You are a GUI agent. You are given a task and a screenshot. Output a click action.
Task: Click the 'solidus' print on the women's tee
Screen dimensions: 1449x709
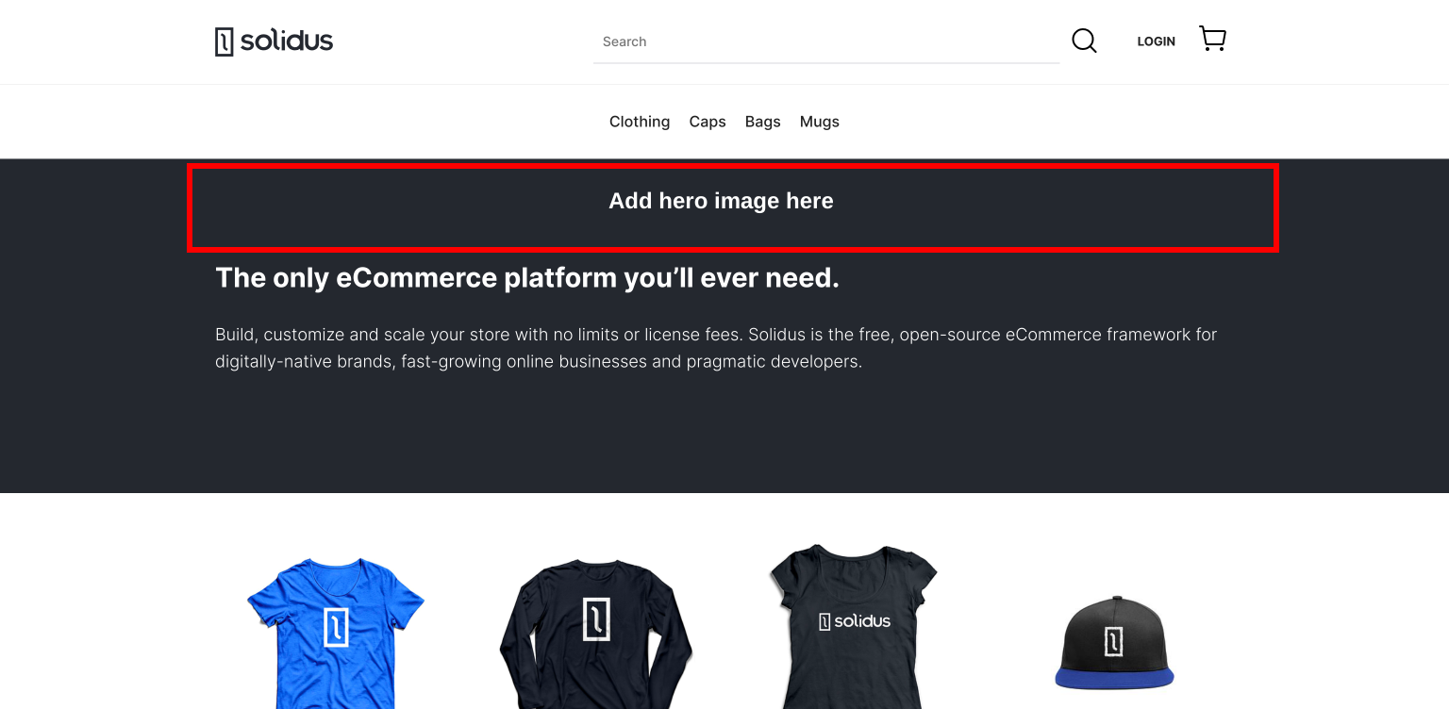coord(854,621)
